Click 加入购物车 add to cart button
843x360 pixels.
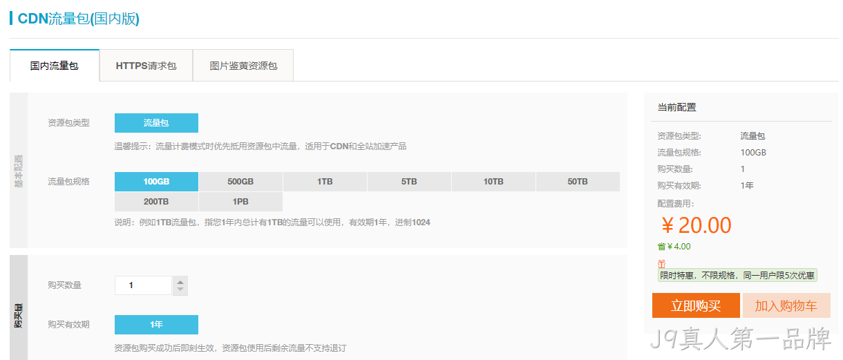pos(786,305)
